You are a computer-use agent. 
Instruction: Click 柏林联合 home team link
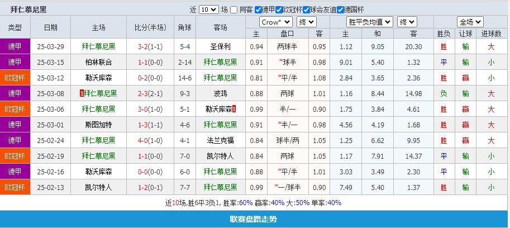click(x=98, y=62)
